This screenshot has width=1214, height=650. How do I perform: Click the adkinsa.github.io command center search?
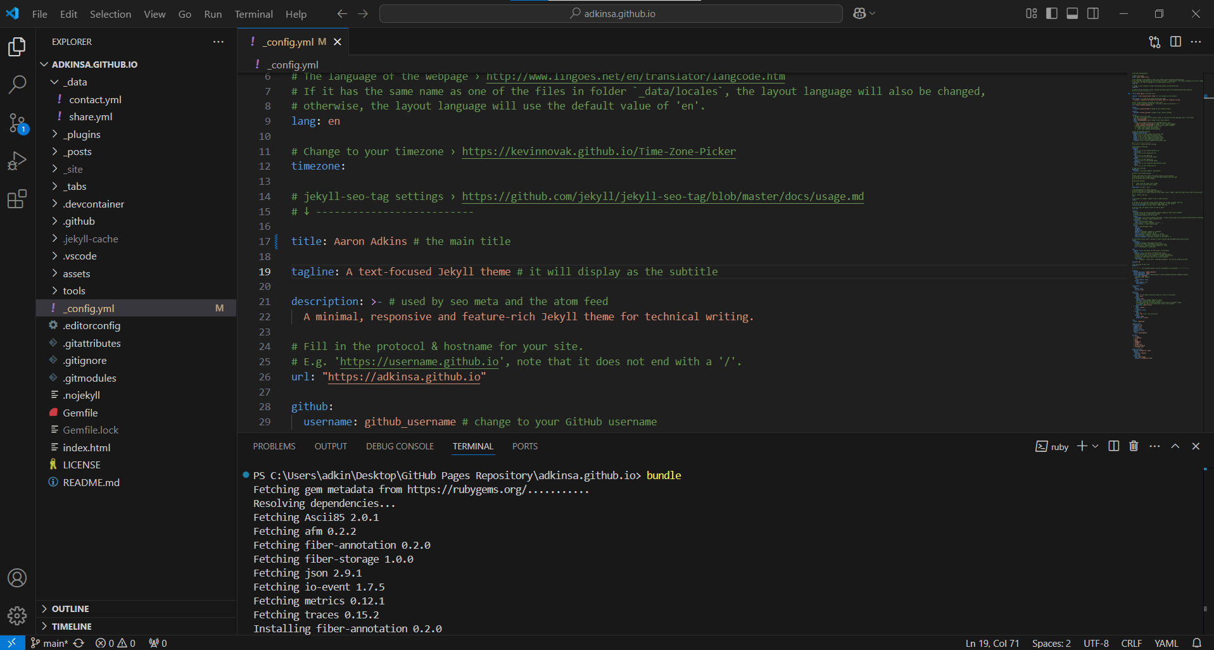tap(610, 13)
